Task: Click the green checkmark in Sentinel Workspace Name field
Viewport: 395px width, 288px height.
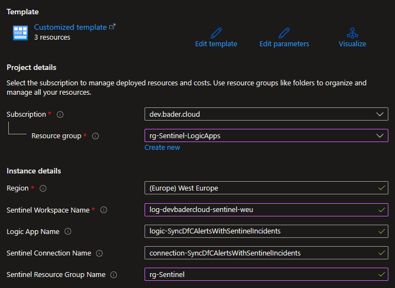Action: (382, 209)
